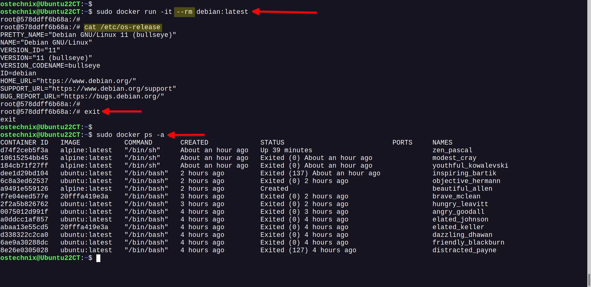Click the exit command next to red arrow
Screen dimensions: 591x287
coord(92,112)
